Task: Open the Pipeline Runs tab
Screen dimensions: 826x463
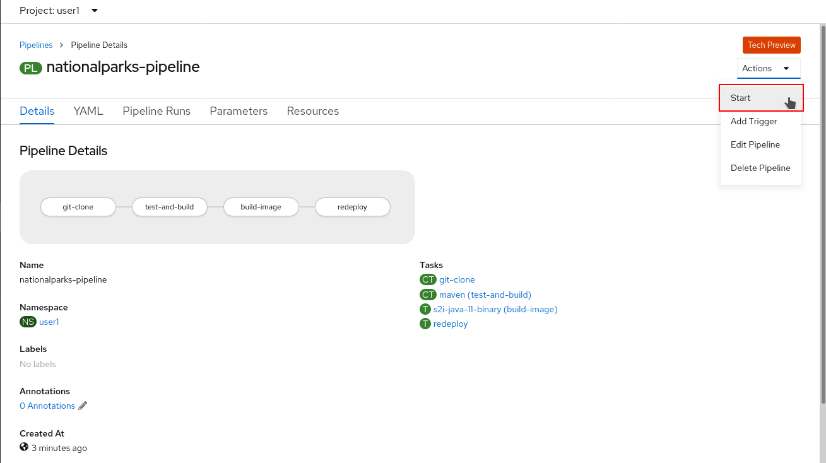Action: click(156, 111)
